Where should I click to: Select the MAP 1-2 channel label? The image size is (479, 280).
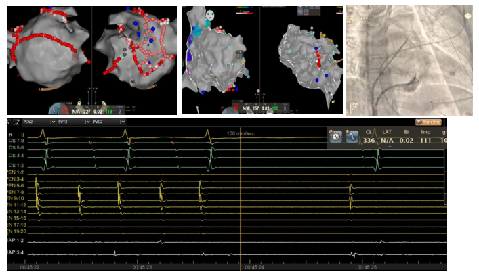point(16,241)
